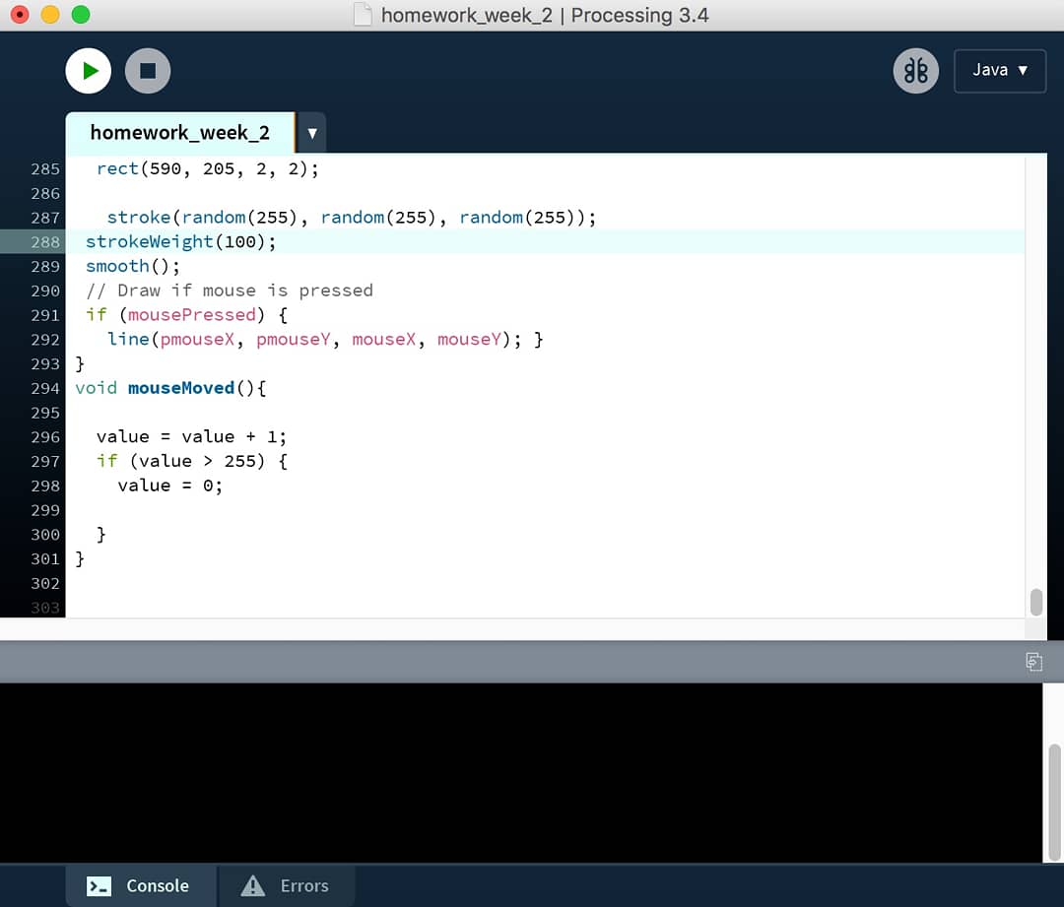The width and height of the screenshot is (1064, 907).
Task: Open the Java mode dropdown
Action: point(1000,71)
